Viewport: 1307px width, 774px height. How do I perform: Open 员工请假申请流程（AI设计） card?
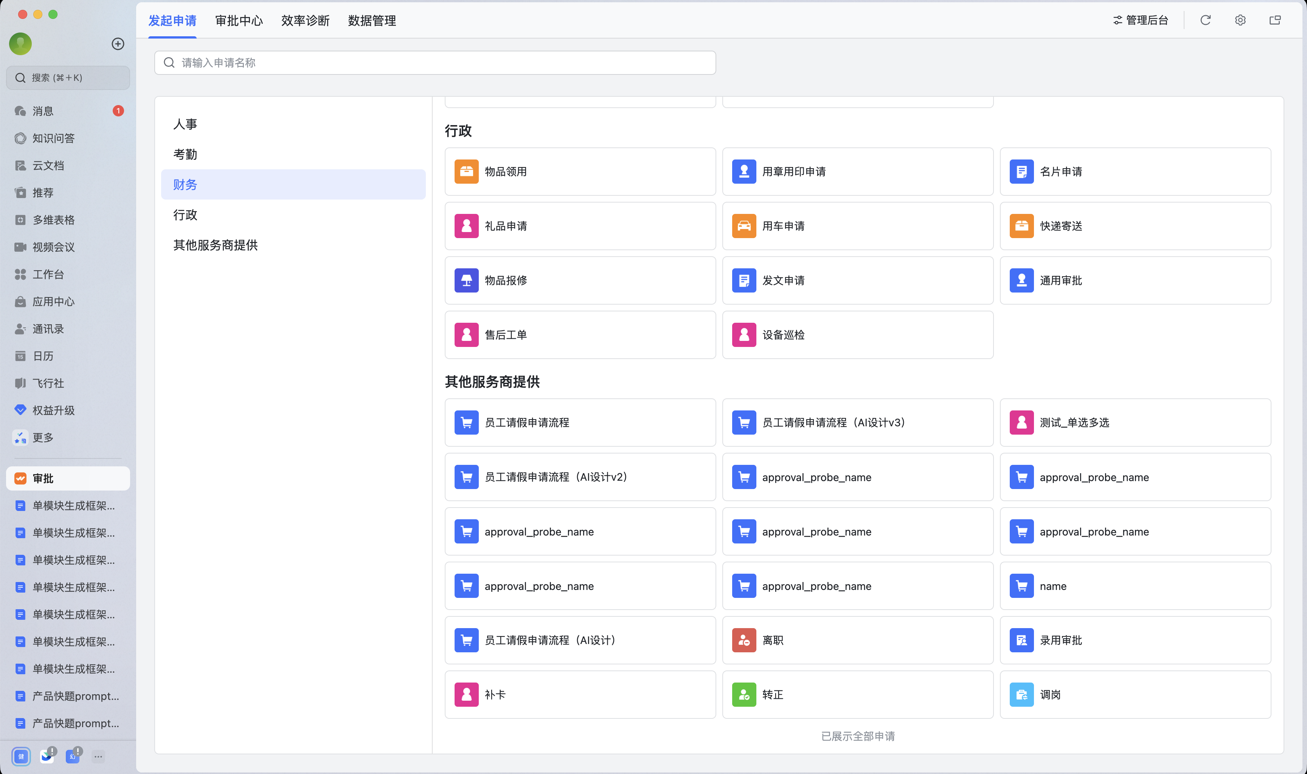tap(580, 641)
